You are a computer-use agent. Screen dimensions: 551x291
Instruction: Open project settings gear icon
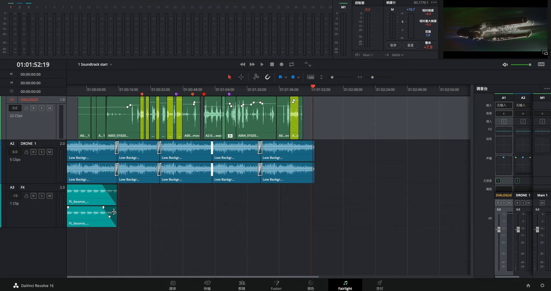(x=542, y=286)
